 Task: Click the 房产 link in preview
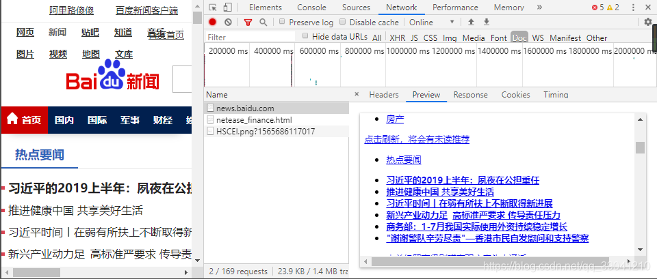[395, 119]
